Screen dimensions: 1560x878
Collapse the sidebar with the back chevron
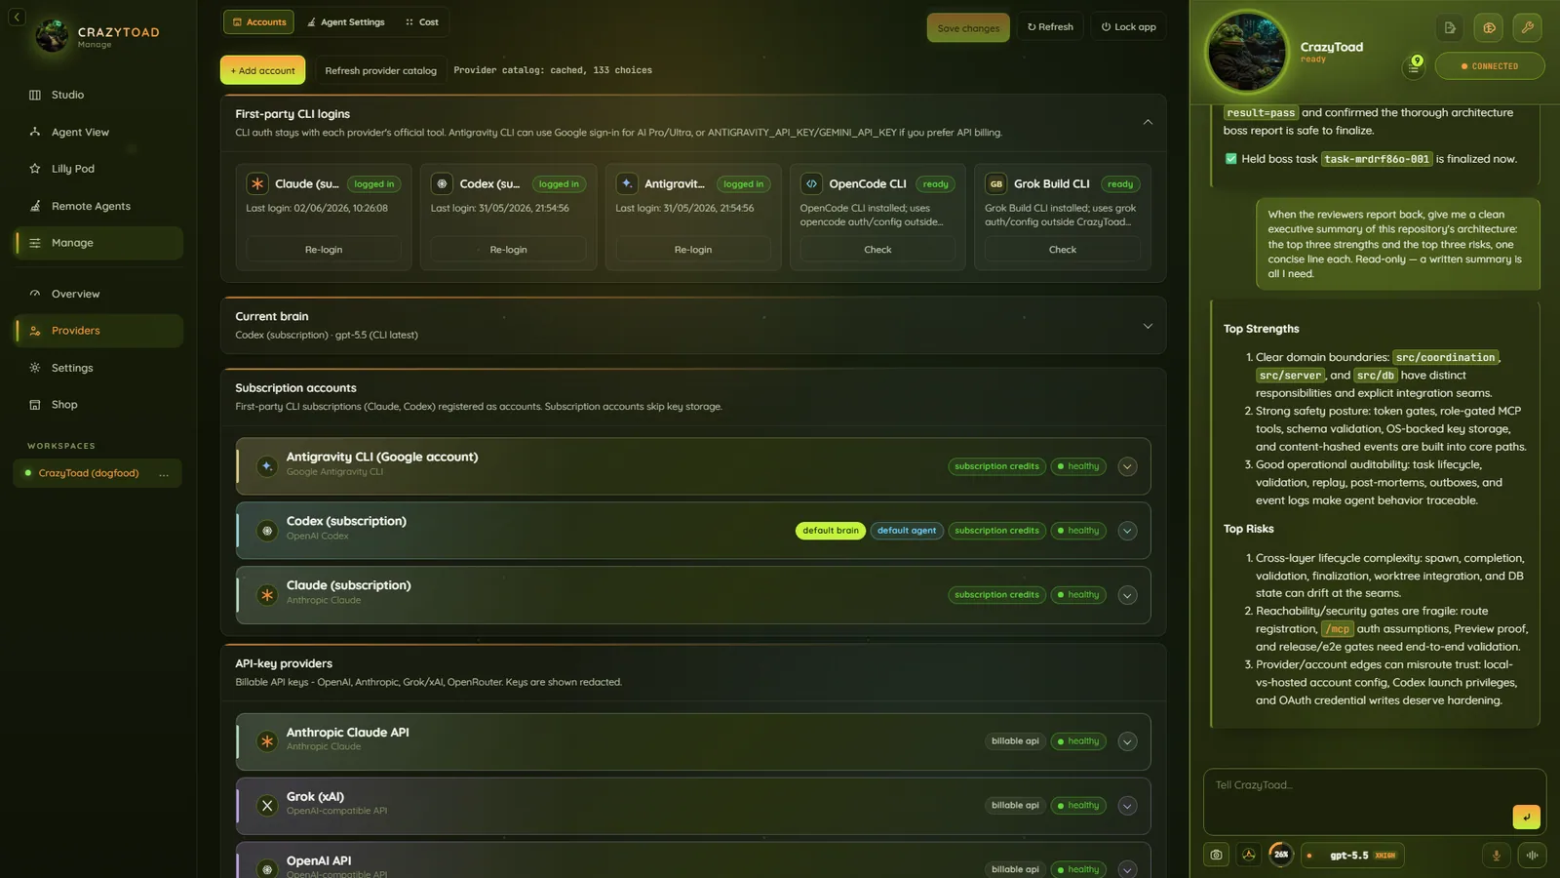coord(17,18)
